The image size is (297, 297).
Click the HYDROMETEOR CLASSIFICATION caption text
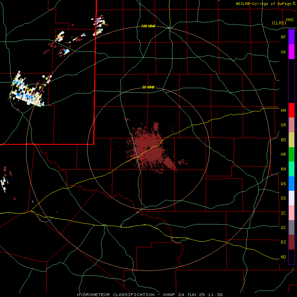tap(116, 295)
